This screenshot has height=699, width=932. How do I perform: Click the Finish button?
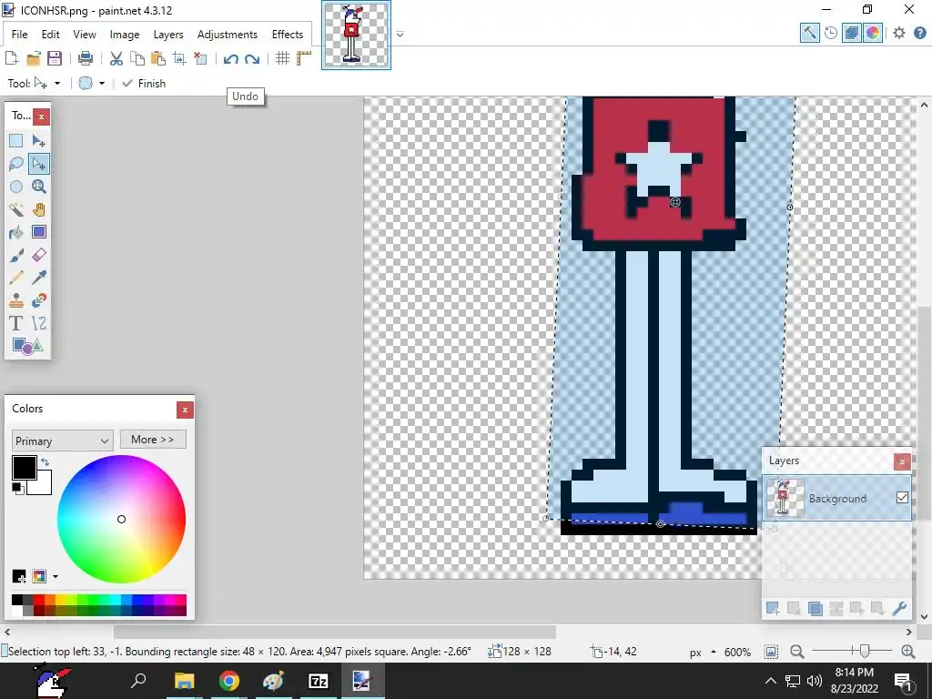point(144,83)
